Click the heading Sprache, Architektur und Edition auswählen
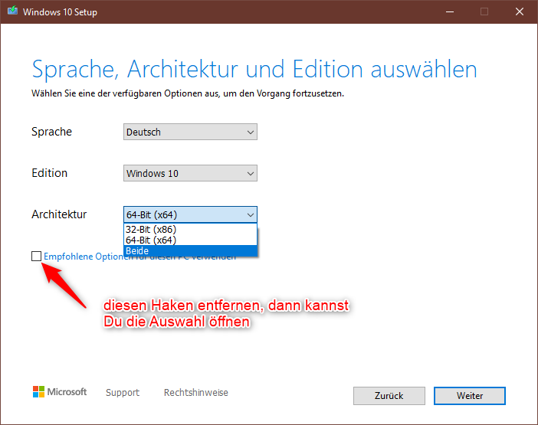 (254, 69)
